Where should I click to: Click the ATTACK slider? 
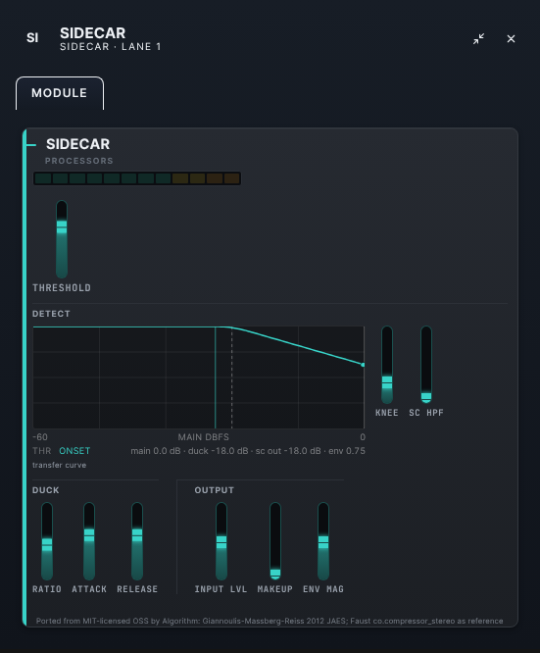coord(89,541)
